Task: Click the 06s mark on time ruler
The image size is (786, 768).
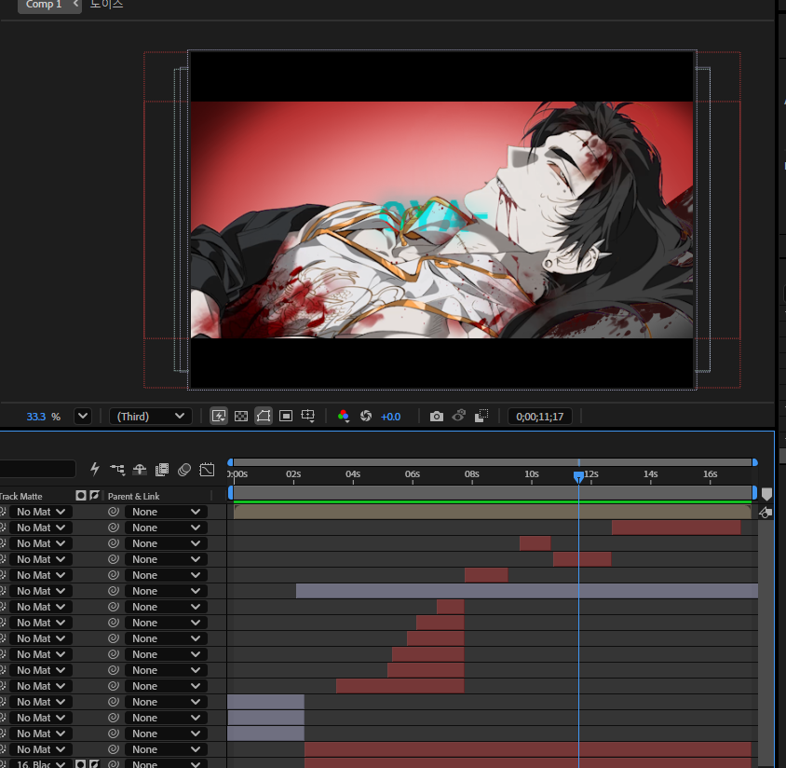Action: coord(413,474)
